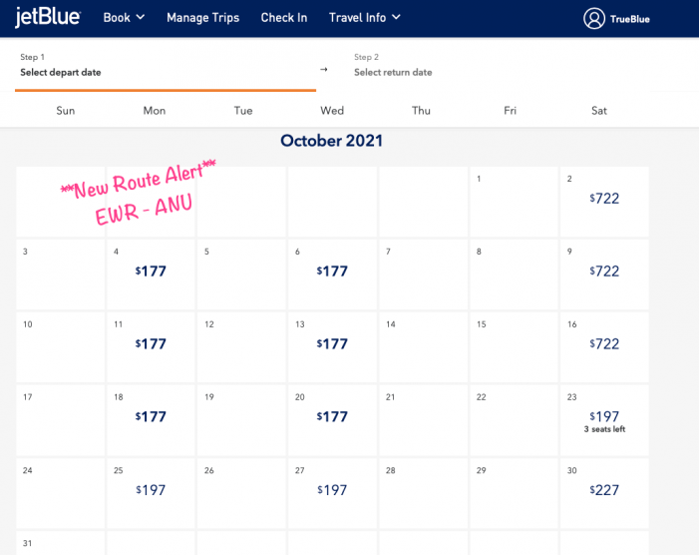Expand the Book dropdown menu

124,18
